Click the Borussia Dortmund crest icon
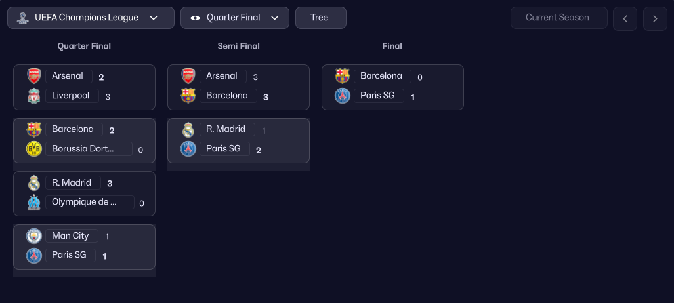Viewport: 674px width, 303px height. coord(34,149)
